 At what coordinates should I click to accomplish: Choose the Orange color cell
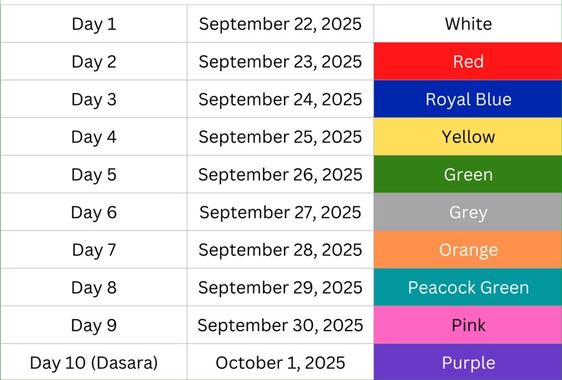(468, 250)
